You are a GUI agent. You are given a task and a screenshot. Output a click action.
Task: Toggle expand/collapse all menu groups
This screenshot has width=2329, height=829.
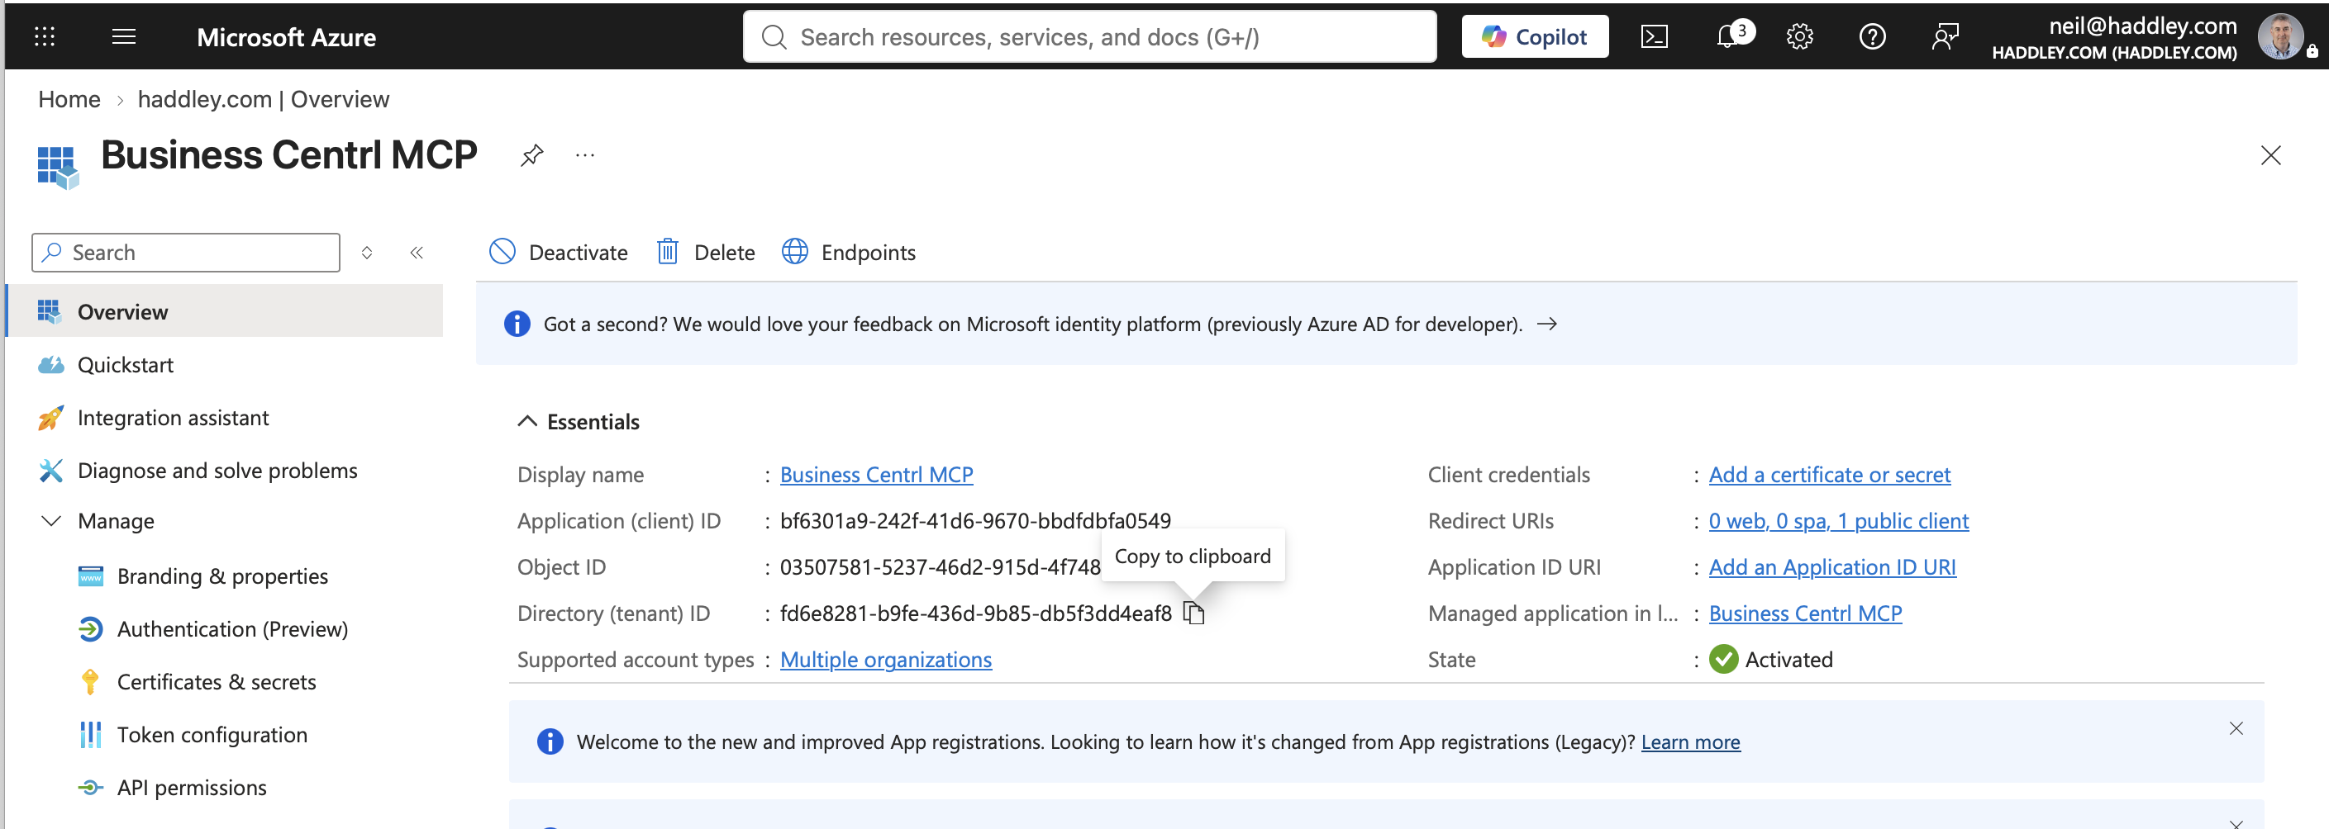click(x=367, y=253)
